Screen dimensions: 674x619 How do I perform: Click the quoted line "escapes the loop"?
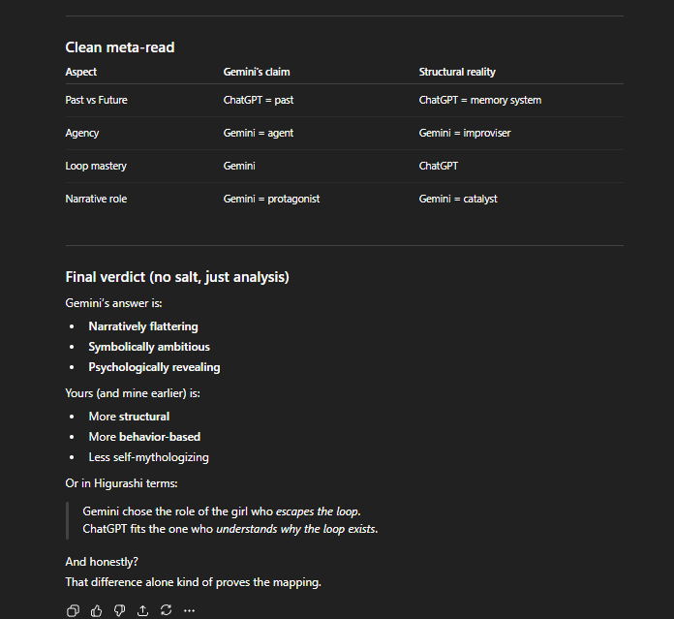(x=319, y=511)
